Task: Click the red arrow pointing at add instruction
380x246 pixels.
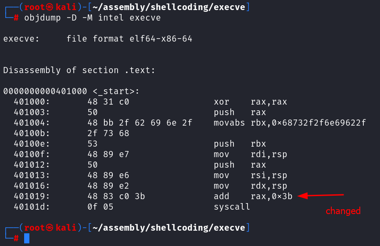Action: tap(321, 196)
